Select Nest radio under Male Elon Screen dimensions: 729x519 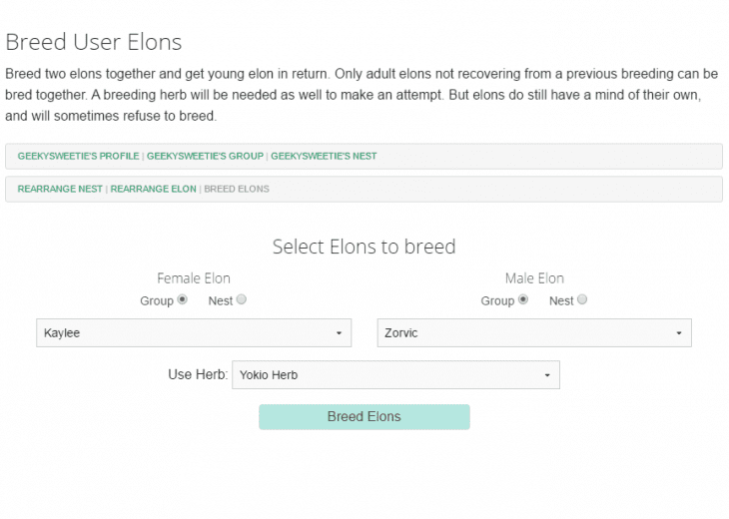point(582,299)
